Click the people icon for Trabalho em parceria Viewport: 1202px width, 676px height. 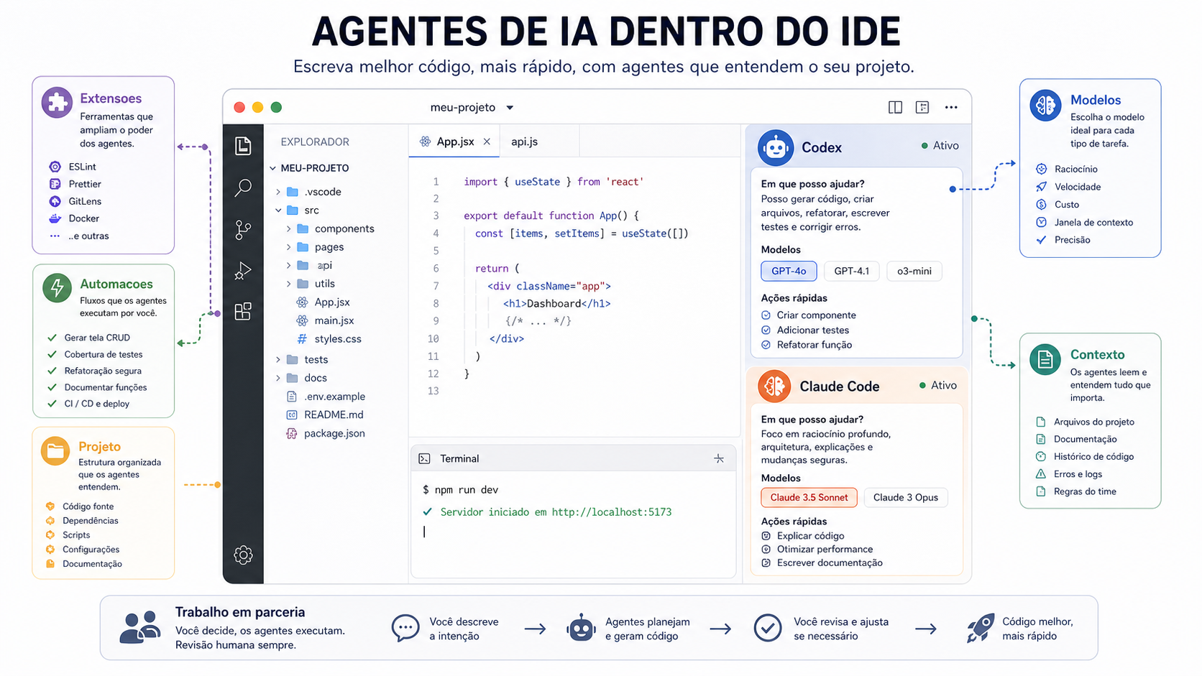tap(140, 627)
